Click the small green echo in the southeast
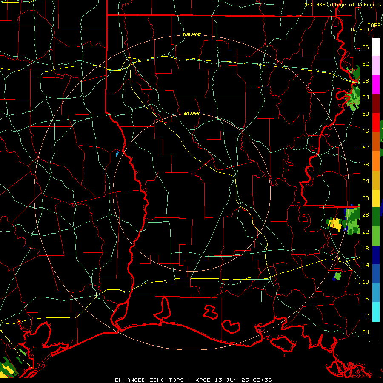The image size is (383, 383). [337, 276]
